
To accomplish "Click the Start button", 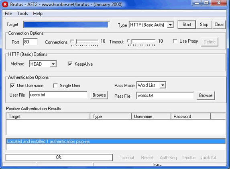I will pyautogui.click(x=187, y=25).
